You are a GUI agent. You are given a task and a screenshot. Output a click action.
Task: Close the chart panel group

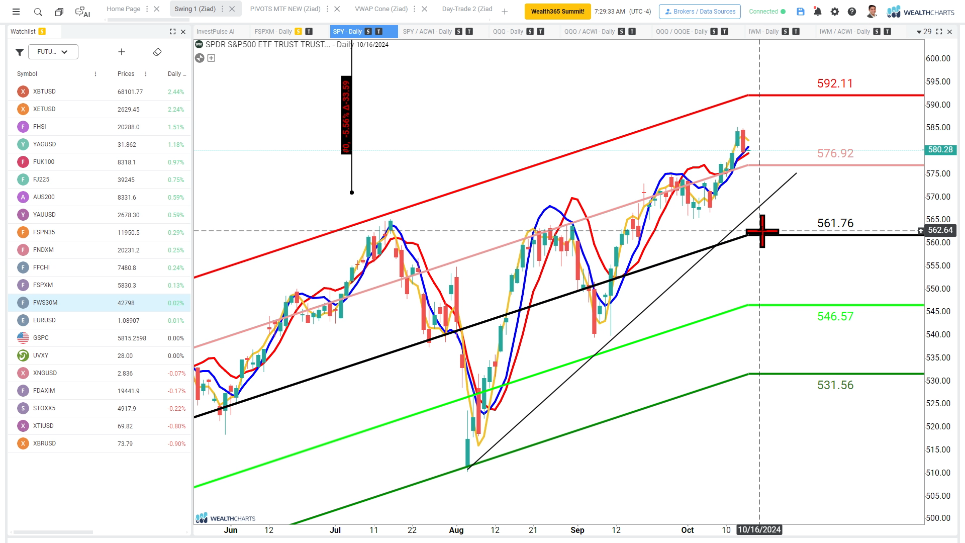[949, 32]
